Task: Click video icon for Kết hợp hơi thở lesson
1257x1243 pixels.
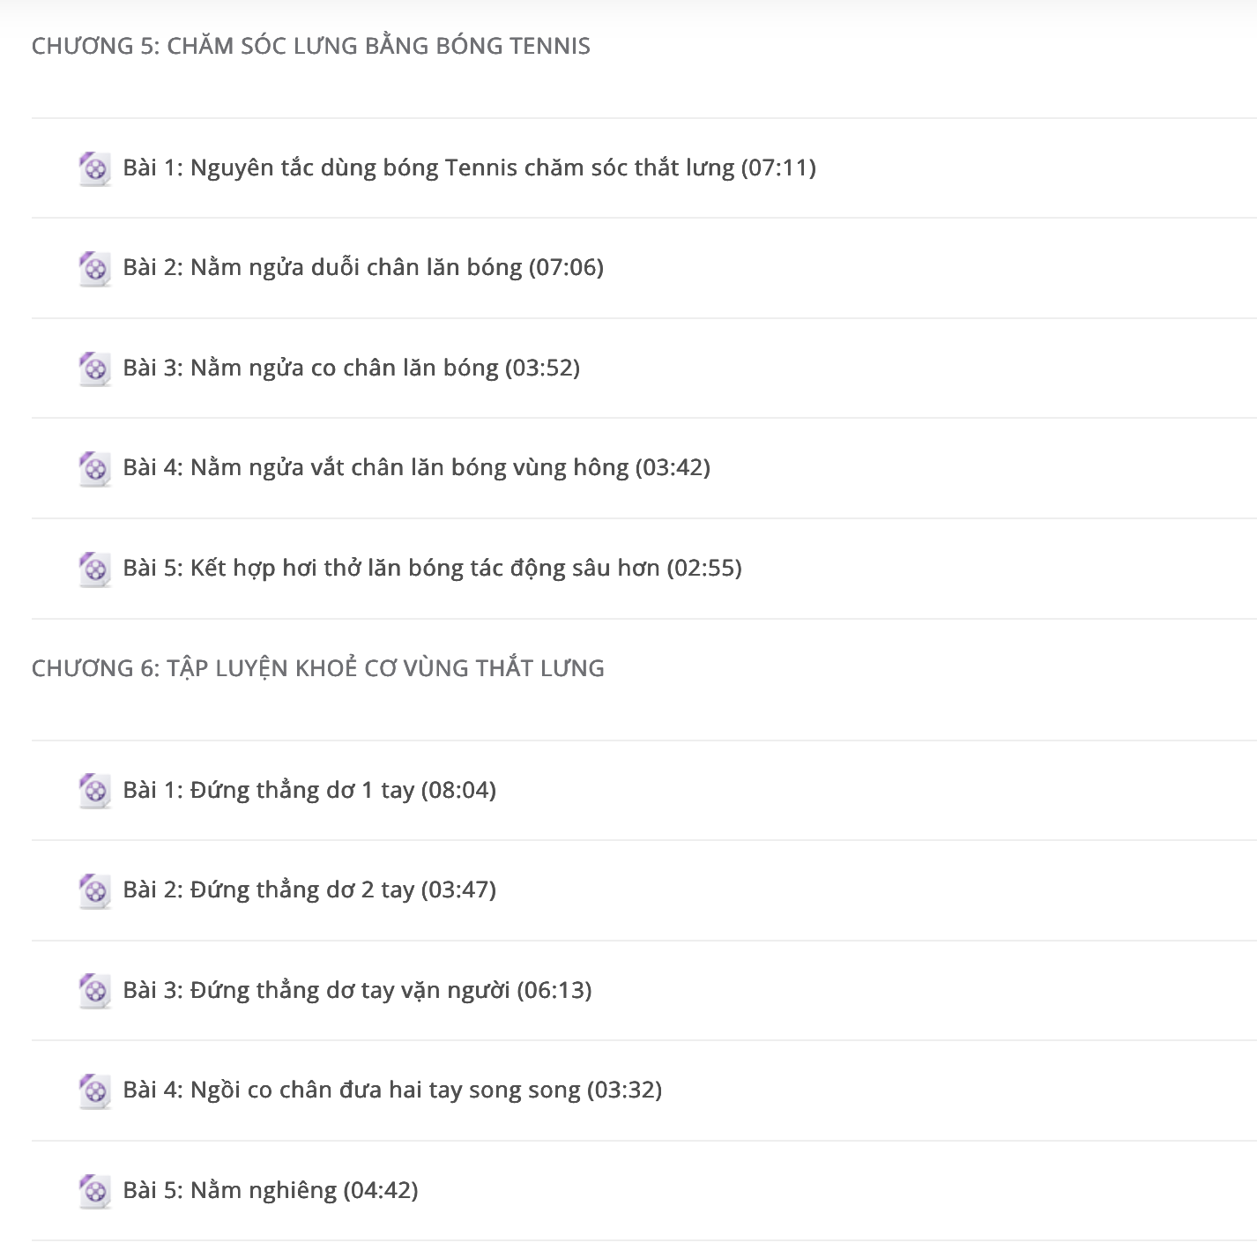Action: (94, 569)
